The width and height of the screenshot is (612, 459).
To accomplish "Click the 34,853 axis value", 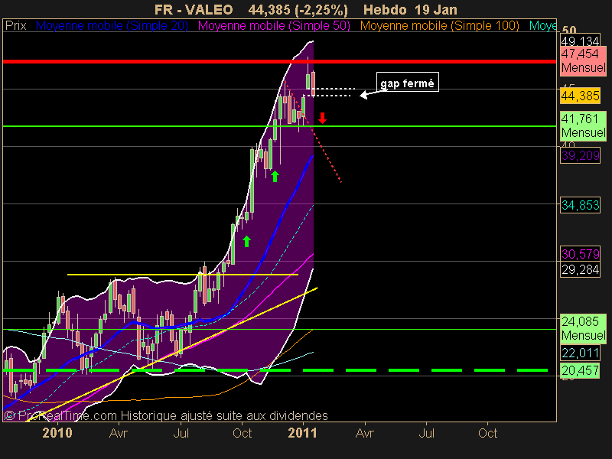I will (580, 205).
